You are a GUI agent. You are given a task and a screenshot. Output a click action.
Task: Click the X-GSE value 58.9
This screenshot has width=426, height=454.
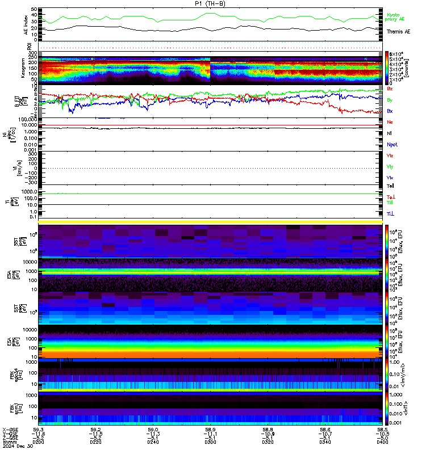[x=210, y=430]
